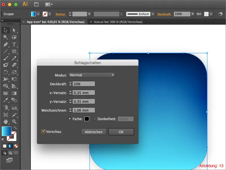
Task: Click OK in the Schlagschatten dialog
Action: [121, 132]
